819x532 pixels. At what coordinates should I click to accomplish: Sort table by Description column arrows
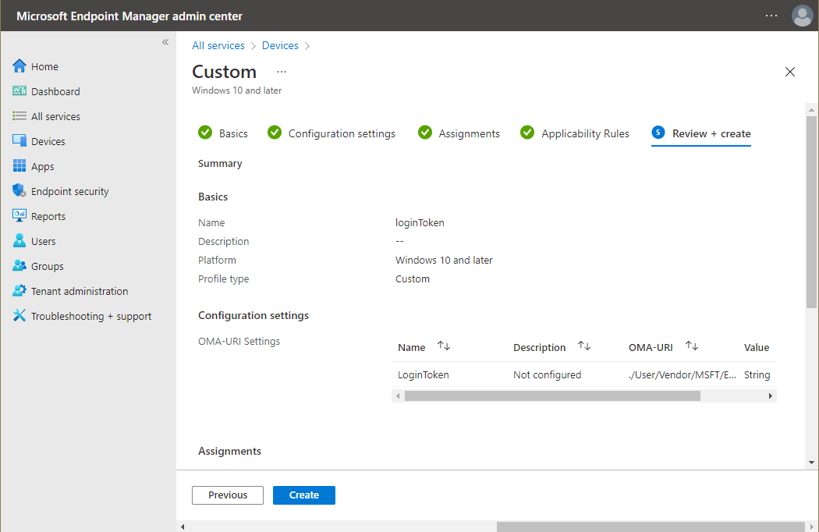pyautogui.click(x=584, y=346)
